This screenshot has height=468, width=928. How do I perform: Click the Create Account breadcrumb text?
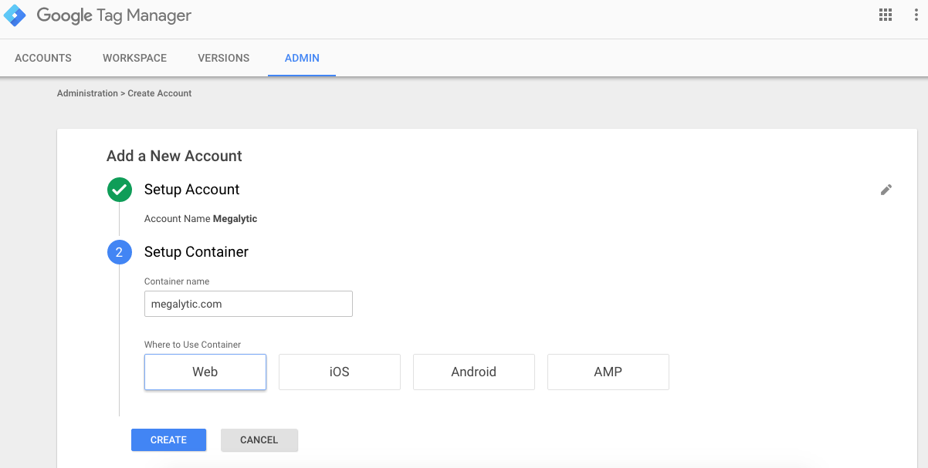click(x=160, y=93)
